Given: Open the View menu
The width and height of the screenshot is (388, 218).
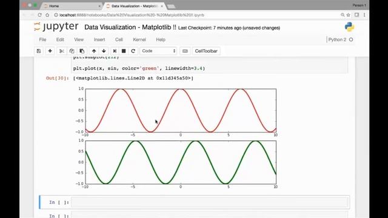Looking at the screenshot, I should point(79,39).
